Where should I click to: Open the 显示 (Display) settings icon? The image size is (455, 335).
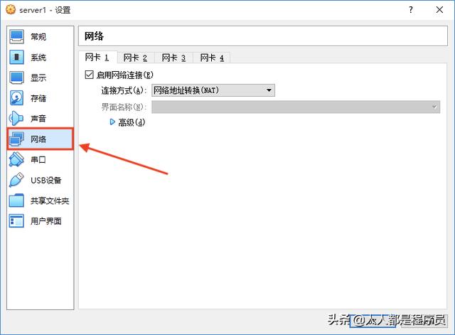coord(16,78)
